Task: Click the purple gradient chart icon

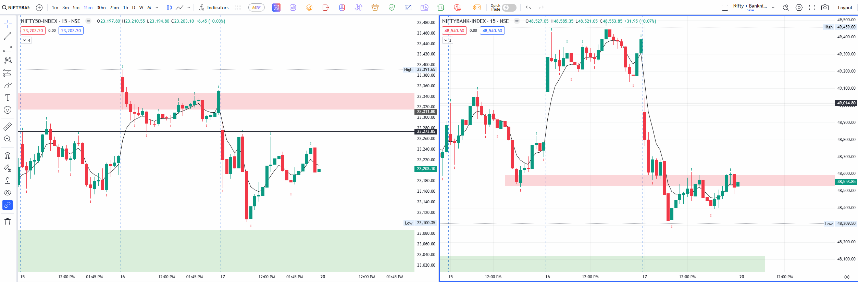Action: pos(276,8)
